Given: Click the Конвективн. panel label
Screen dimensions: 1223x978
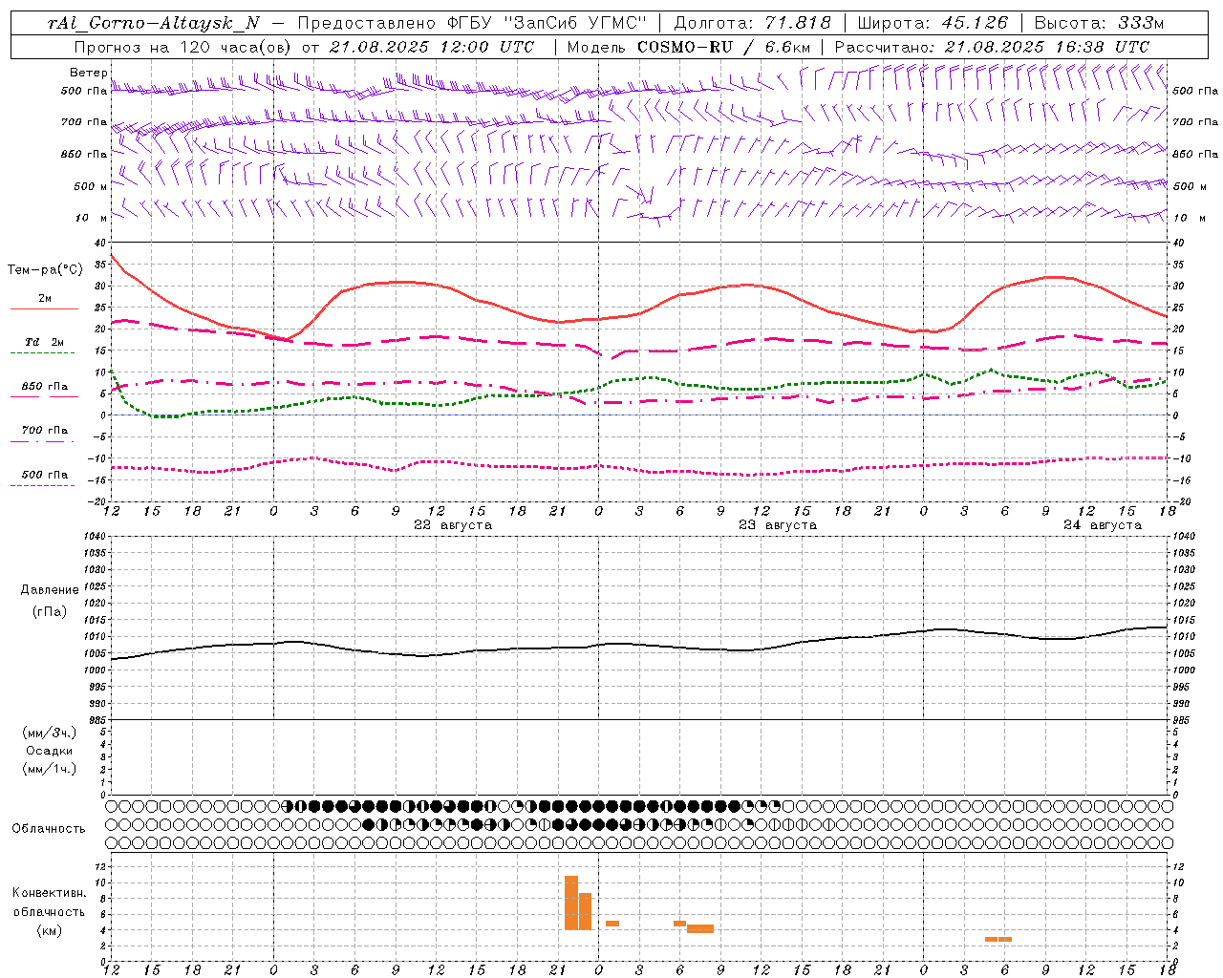Looking at the screenshot, I should [50, 893].
